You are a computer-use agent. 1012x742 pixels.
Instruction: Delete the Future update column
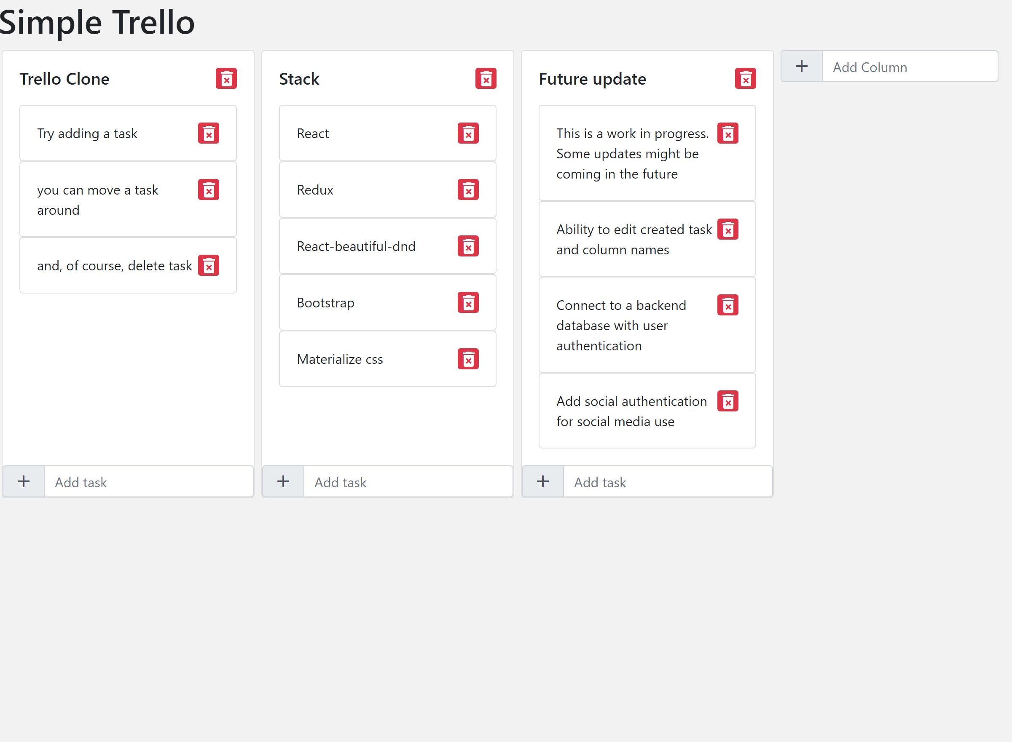745,79
